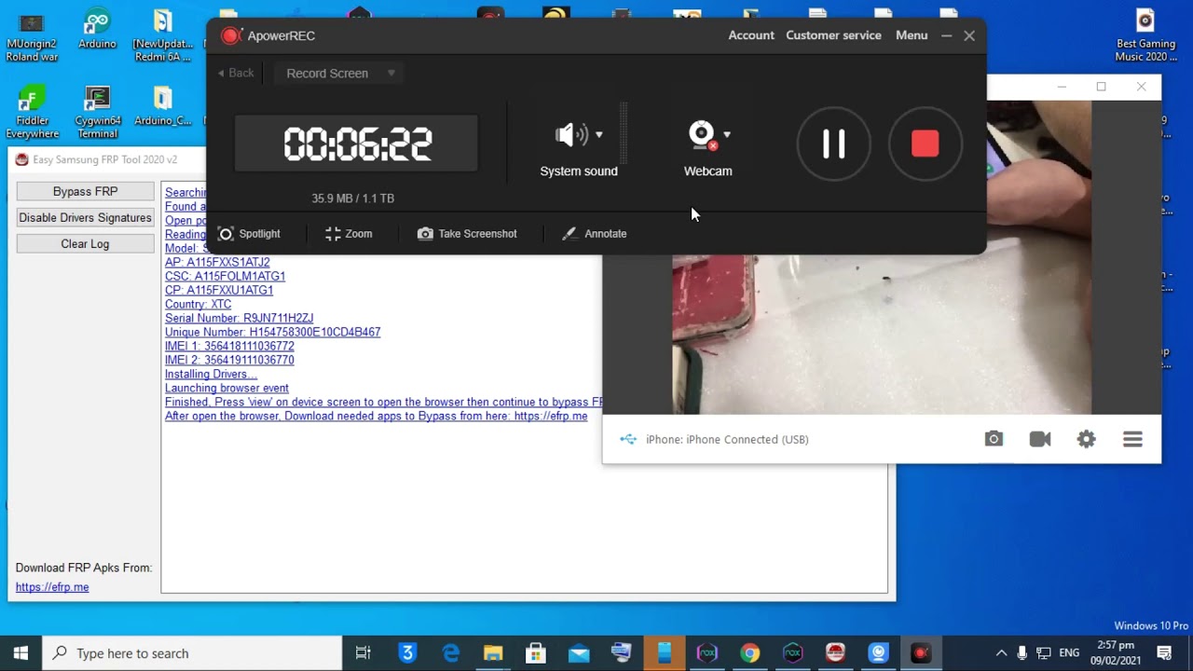This screenshot has height=671, width=1193.
Task: Click log line 'Serial Number: R9JN711H2ZJ'
Action: pos(239,318)
